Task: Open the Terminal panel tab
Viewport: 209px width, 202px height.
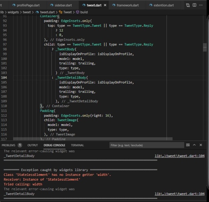Action: pos(77,145)
